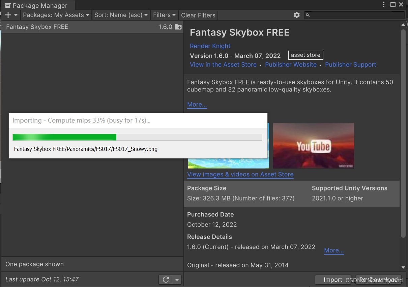
Task: Click the One package shown status text
Action: (34, 264)
